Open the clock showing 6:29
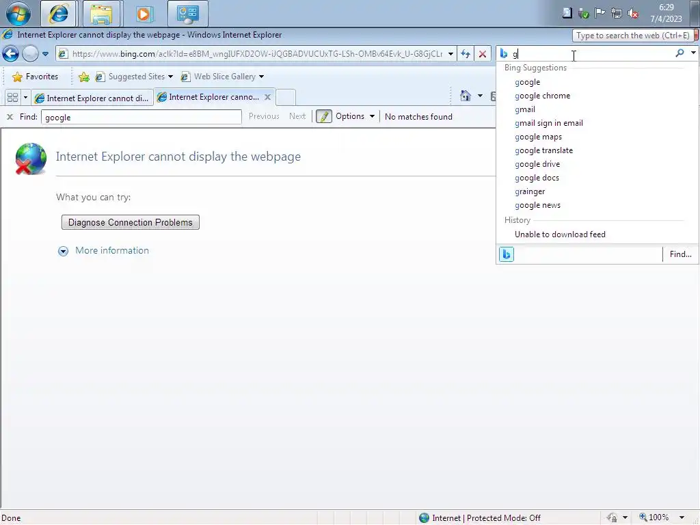Image resolution: width=700 pixels, height=525 pixels. tap(666, 13)
